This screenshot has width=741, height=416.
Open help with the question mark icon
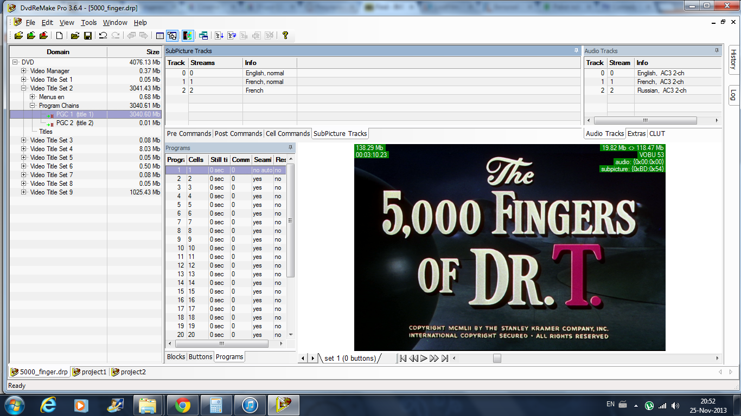[x=285, y=36]
